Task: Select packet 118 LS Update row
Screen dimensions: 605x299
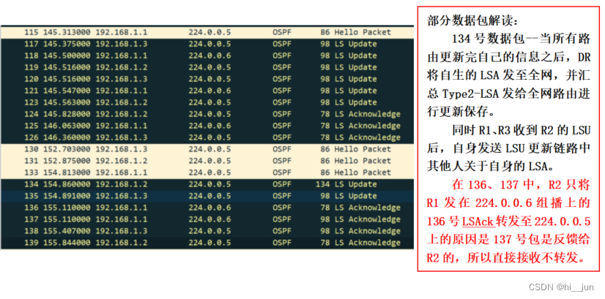Action: pos(207,56)
